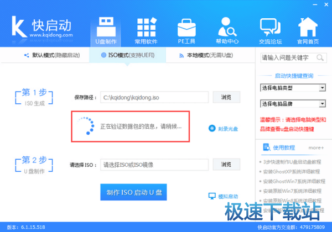The width and height of the screenshot is (332, 232).
Task: Minimize the 快启动 window
Action: [x=315, y=4]
